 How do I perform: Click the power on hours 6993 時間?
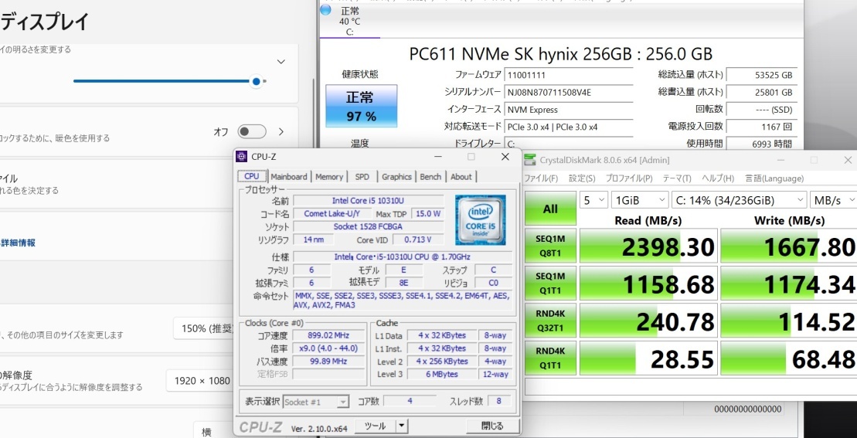coord(761,144)
